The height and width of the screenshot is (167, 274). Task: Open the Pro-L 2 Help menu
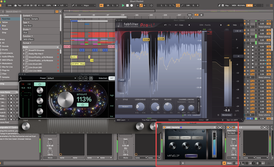click(x=235, y=25)
